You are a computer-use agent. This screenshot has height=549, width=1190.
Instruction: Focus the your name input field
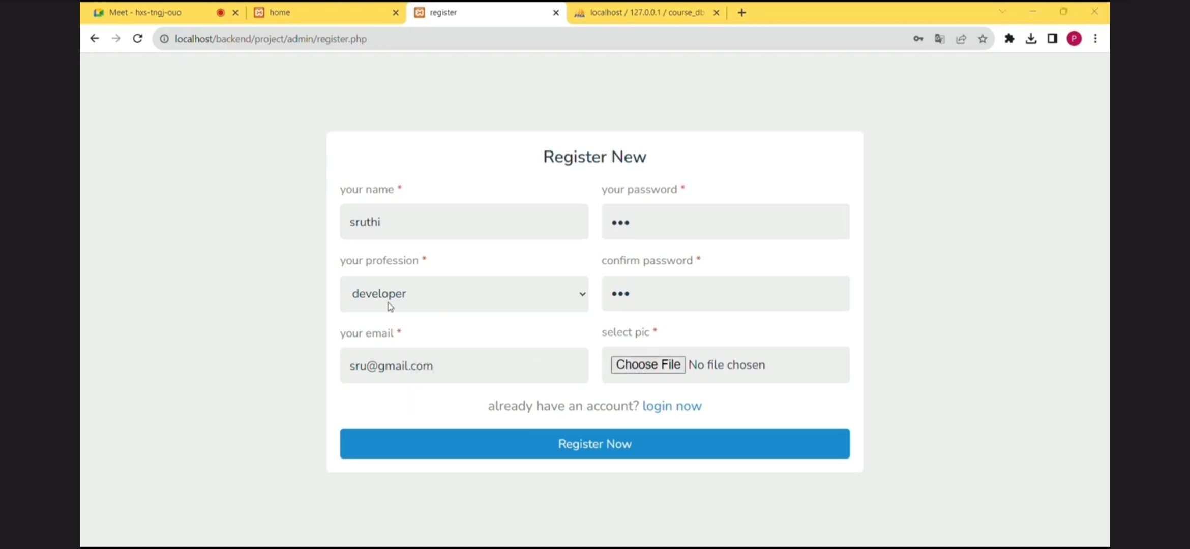point(464,222)
